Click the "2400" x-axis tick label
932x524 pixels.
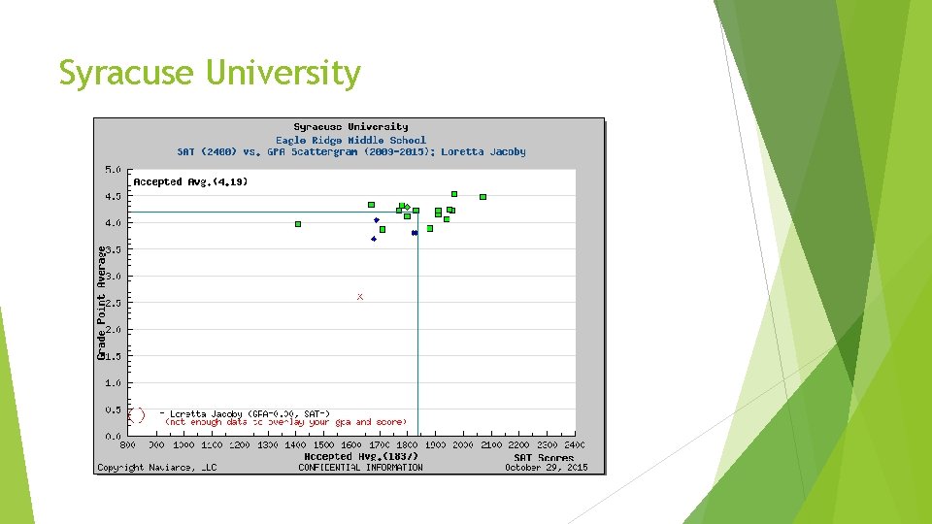(x=574, y=445)
